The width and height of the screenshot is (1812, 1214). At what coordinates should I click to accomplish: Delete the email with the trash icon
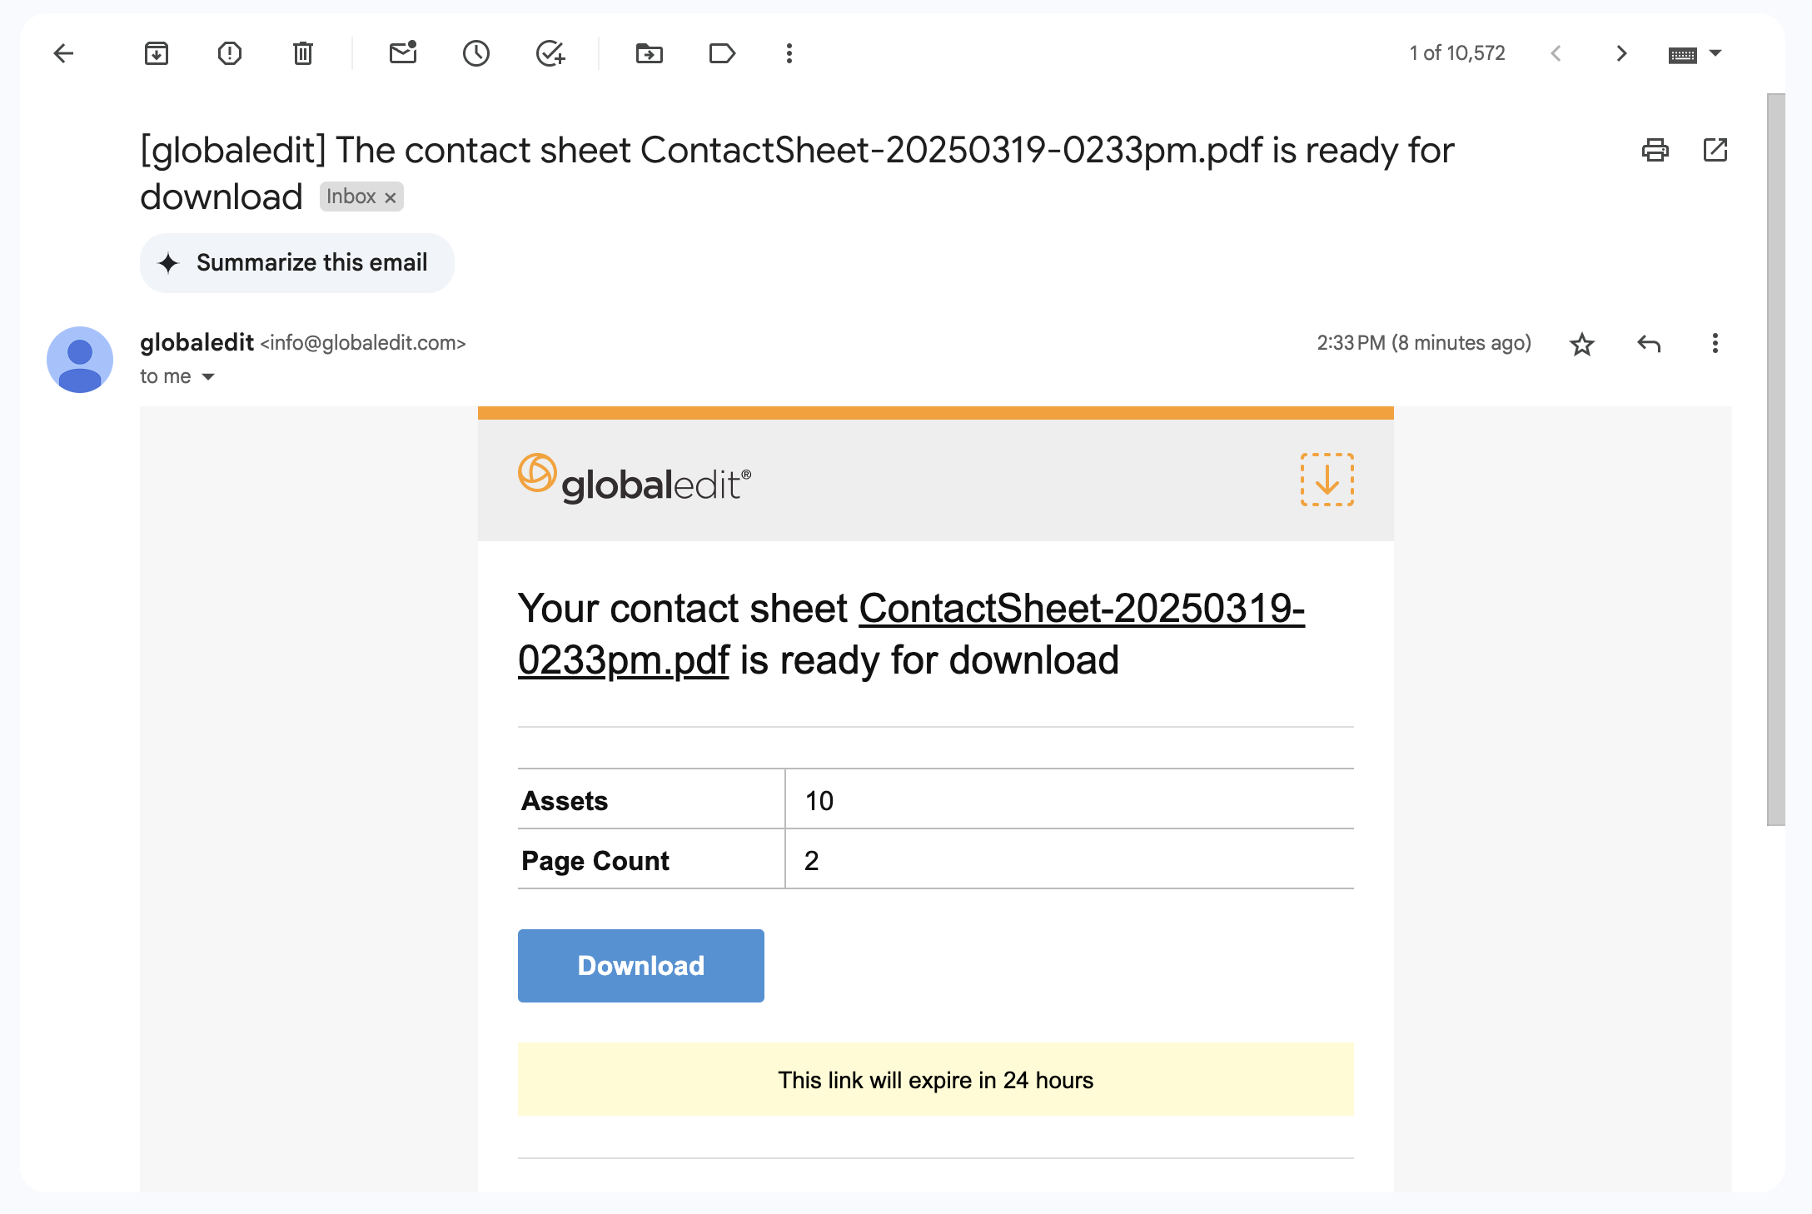tap(303, 53)
